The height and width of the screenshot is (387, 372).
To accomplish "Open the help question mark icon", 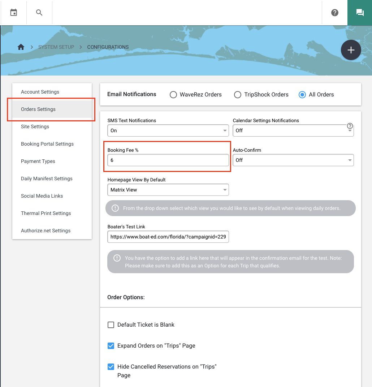I will [x=335, y=13].
